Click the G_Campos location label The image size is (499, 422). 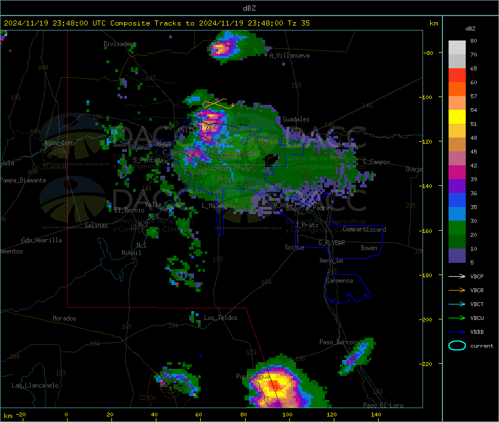(377, 162)
